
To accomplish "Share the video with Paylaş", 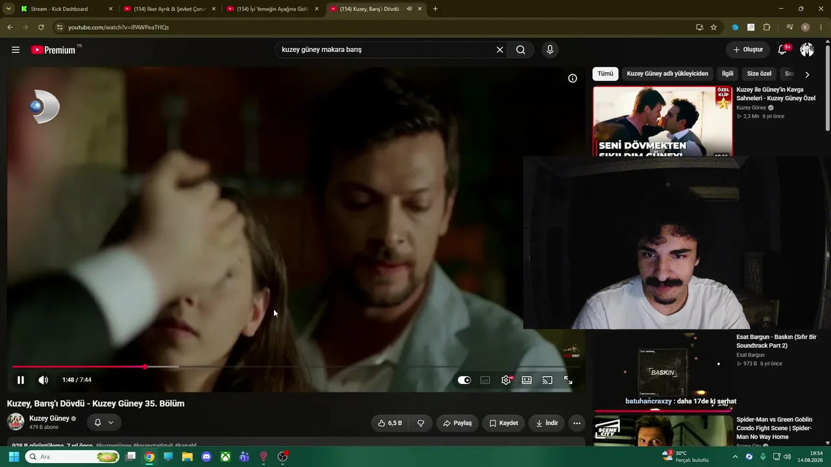I will (x=457, y=424).
